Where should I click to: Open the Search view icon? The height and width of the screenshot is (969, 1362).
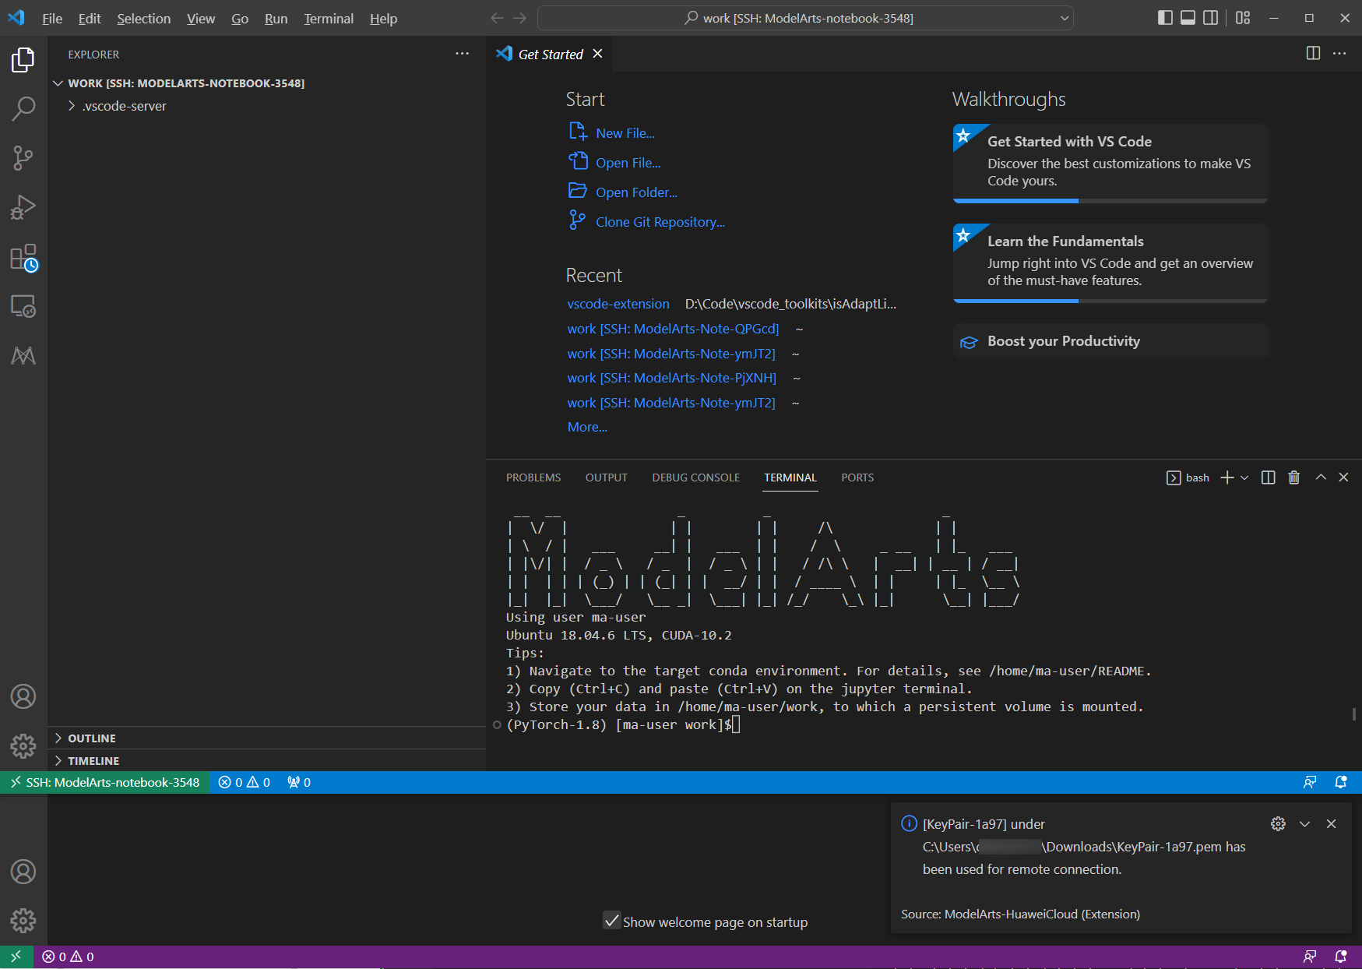pos(23,109)
